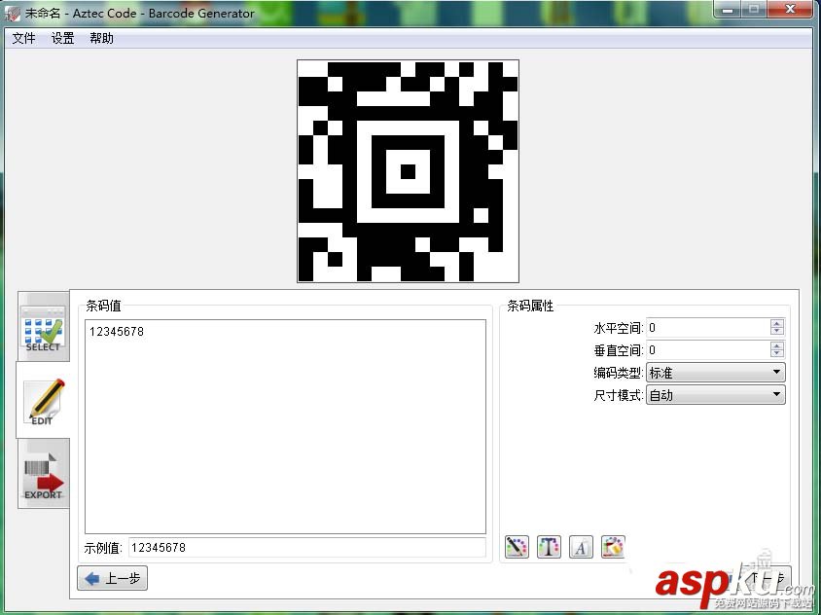The height and width of the screenshot is (615, 821).
Task: Click inside the 水平空间 value field
Action: point(708,327)
